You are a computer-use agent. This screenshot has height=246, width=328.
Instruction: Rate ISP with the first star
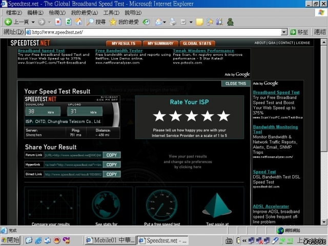point(159,116)
